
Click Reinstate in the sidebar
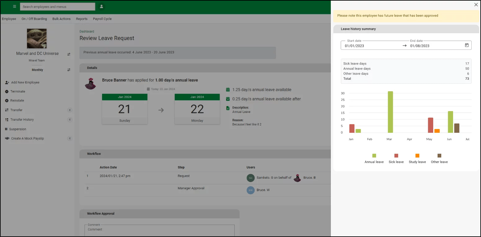17,101
